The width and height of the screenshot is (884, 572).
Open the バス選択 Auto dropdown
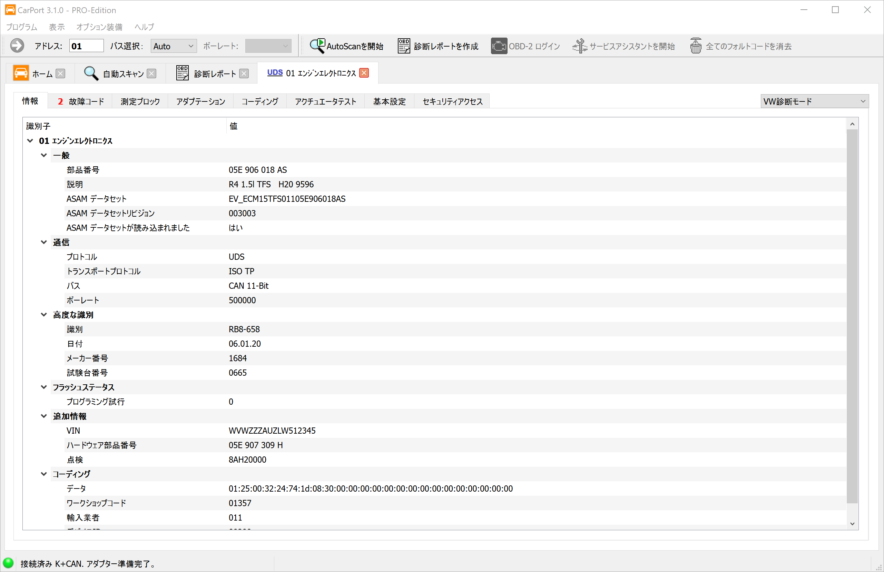click(x=174, y=46)
